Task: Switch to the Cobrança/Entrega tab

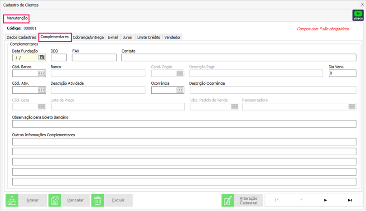Action: point(88,37)
